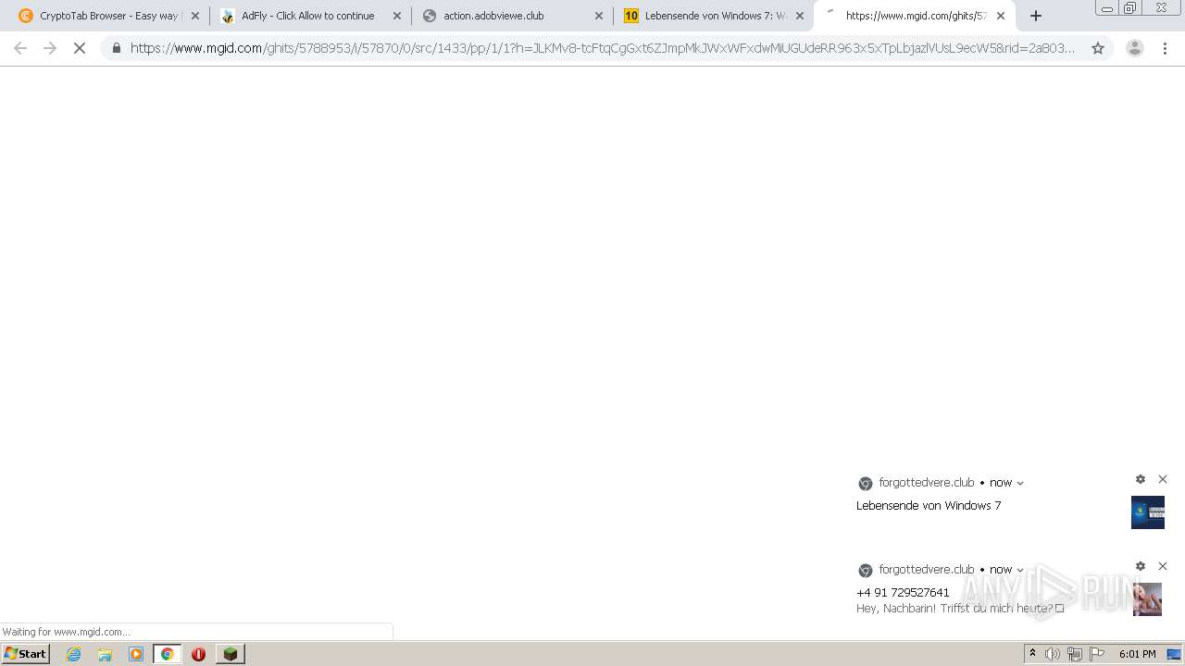Click the Windows Start button
Image resolution: width=1185 pixels, height=666 pixels.
26,654
